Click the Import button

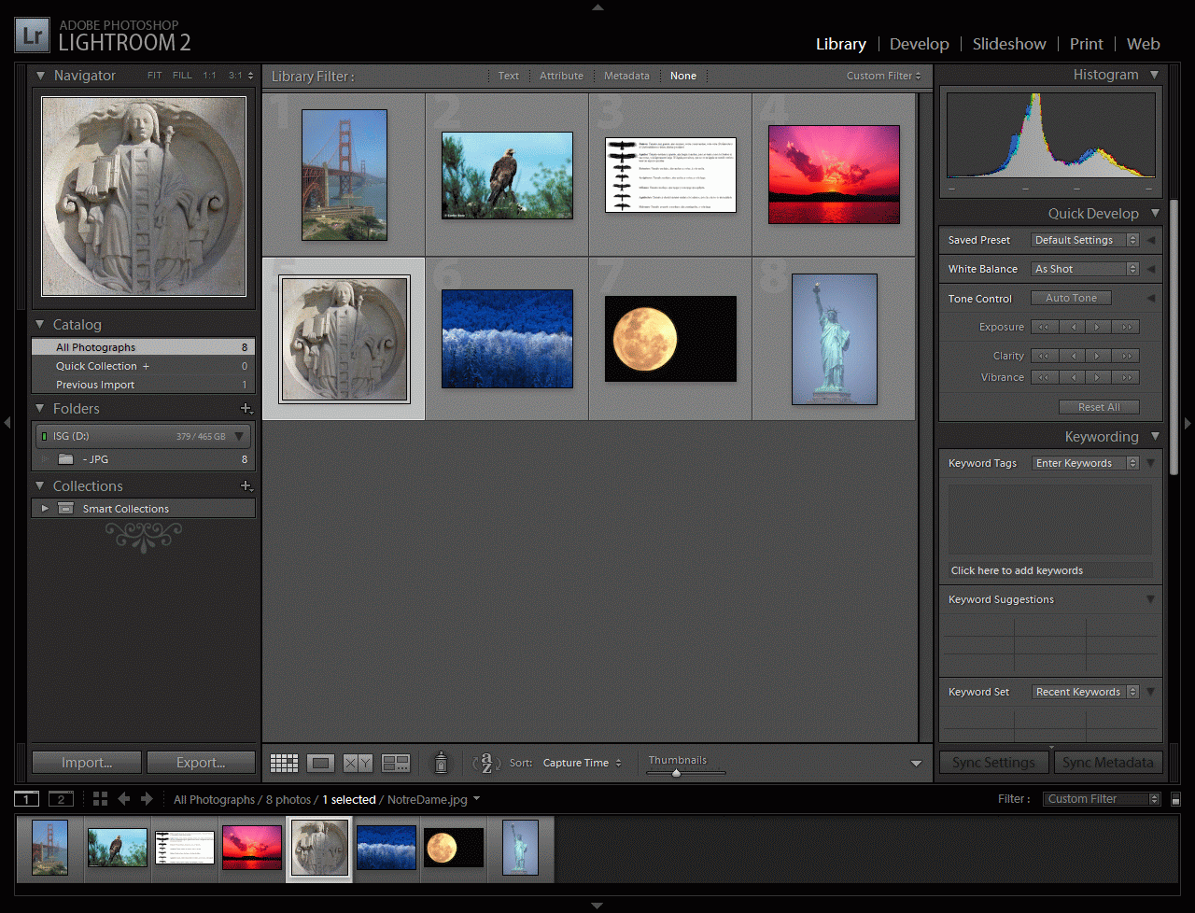tap(87, 763)
